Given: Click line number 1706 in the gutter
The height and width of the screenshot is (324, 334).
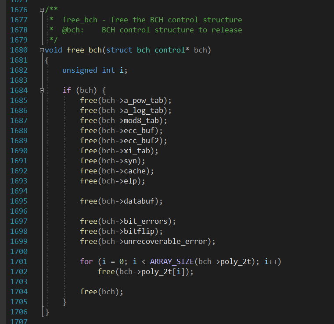Looking at the screenshot, I should [19, 312].
